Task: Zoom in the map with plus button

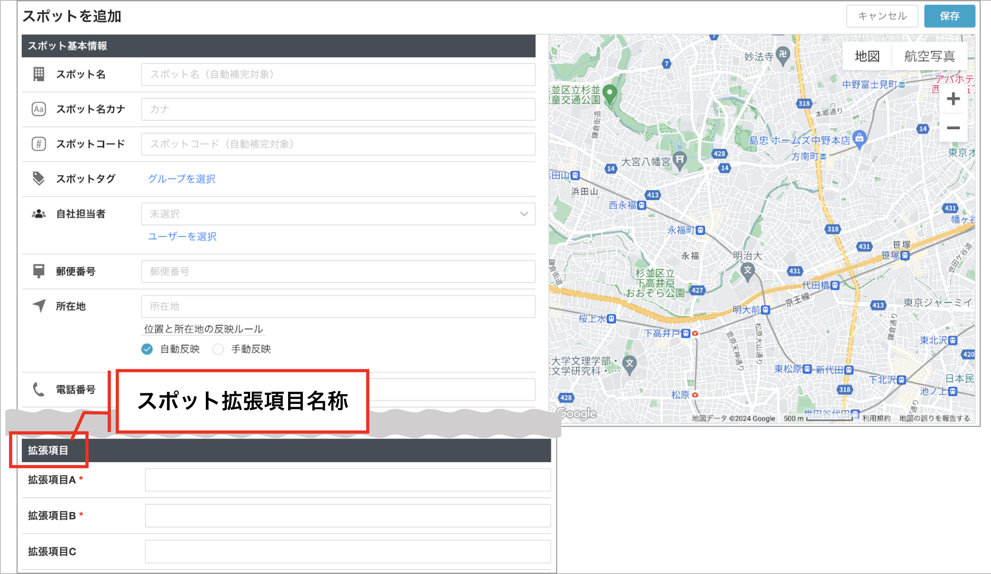Action: (953, 99)
